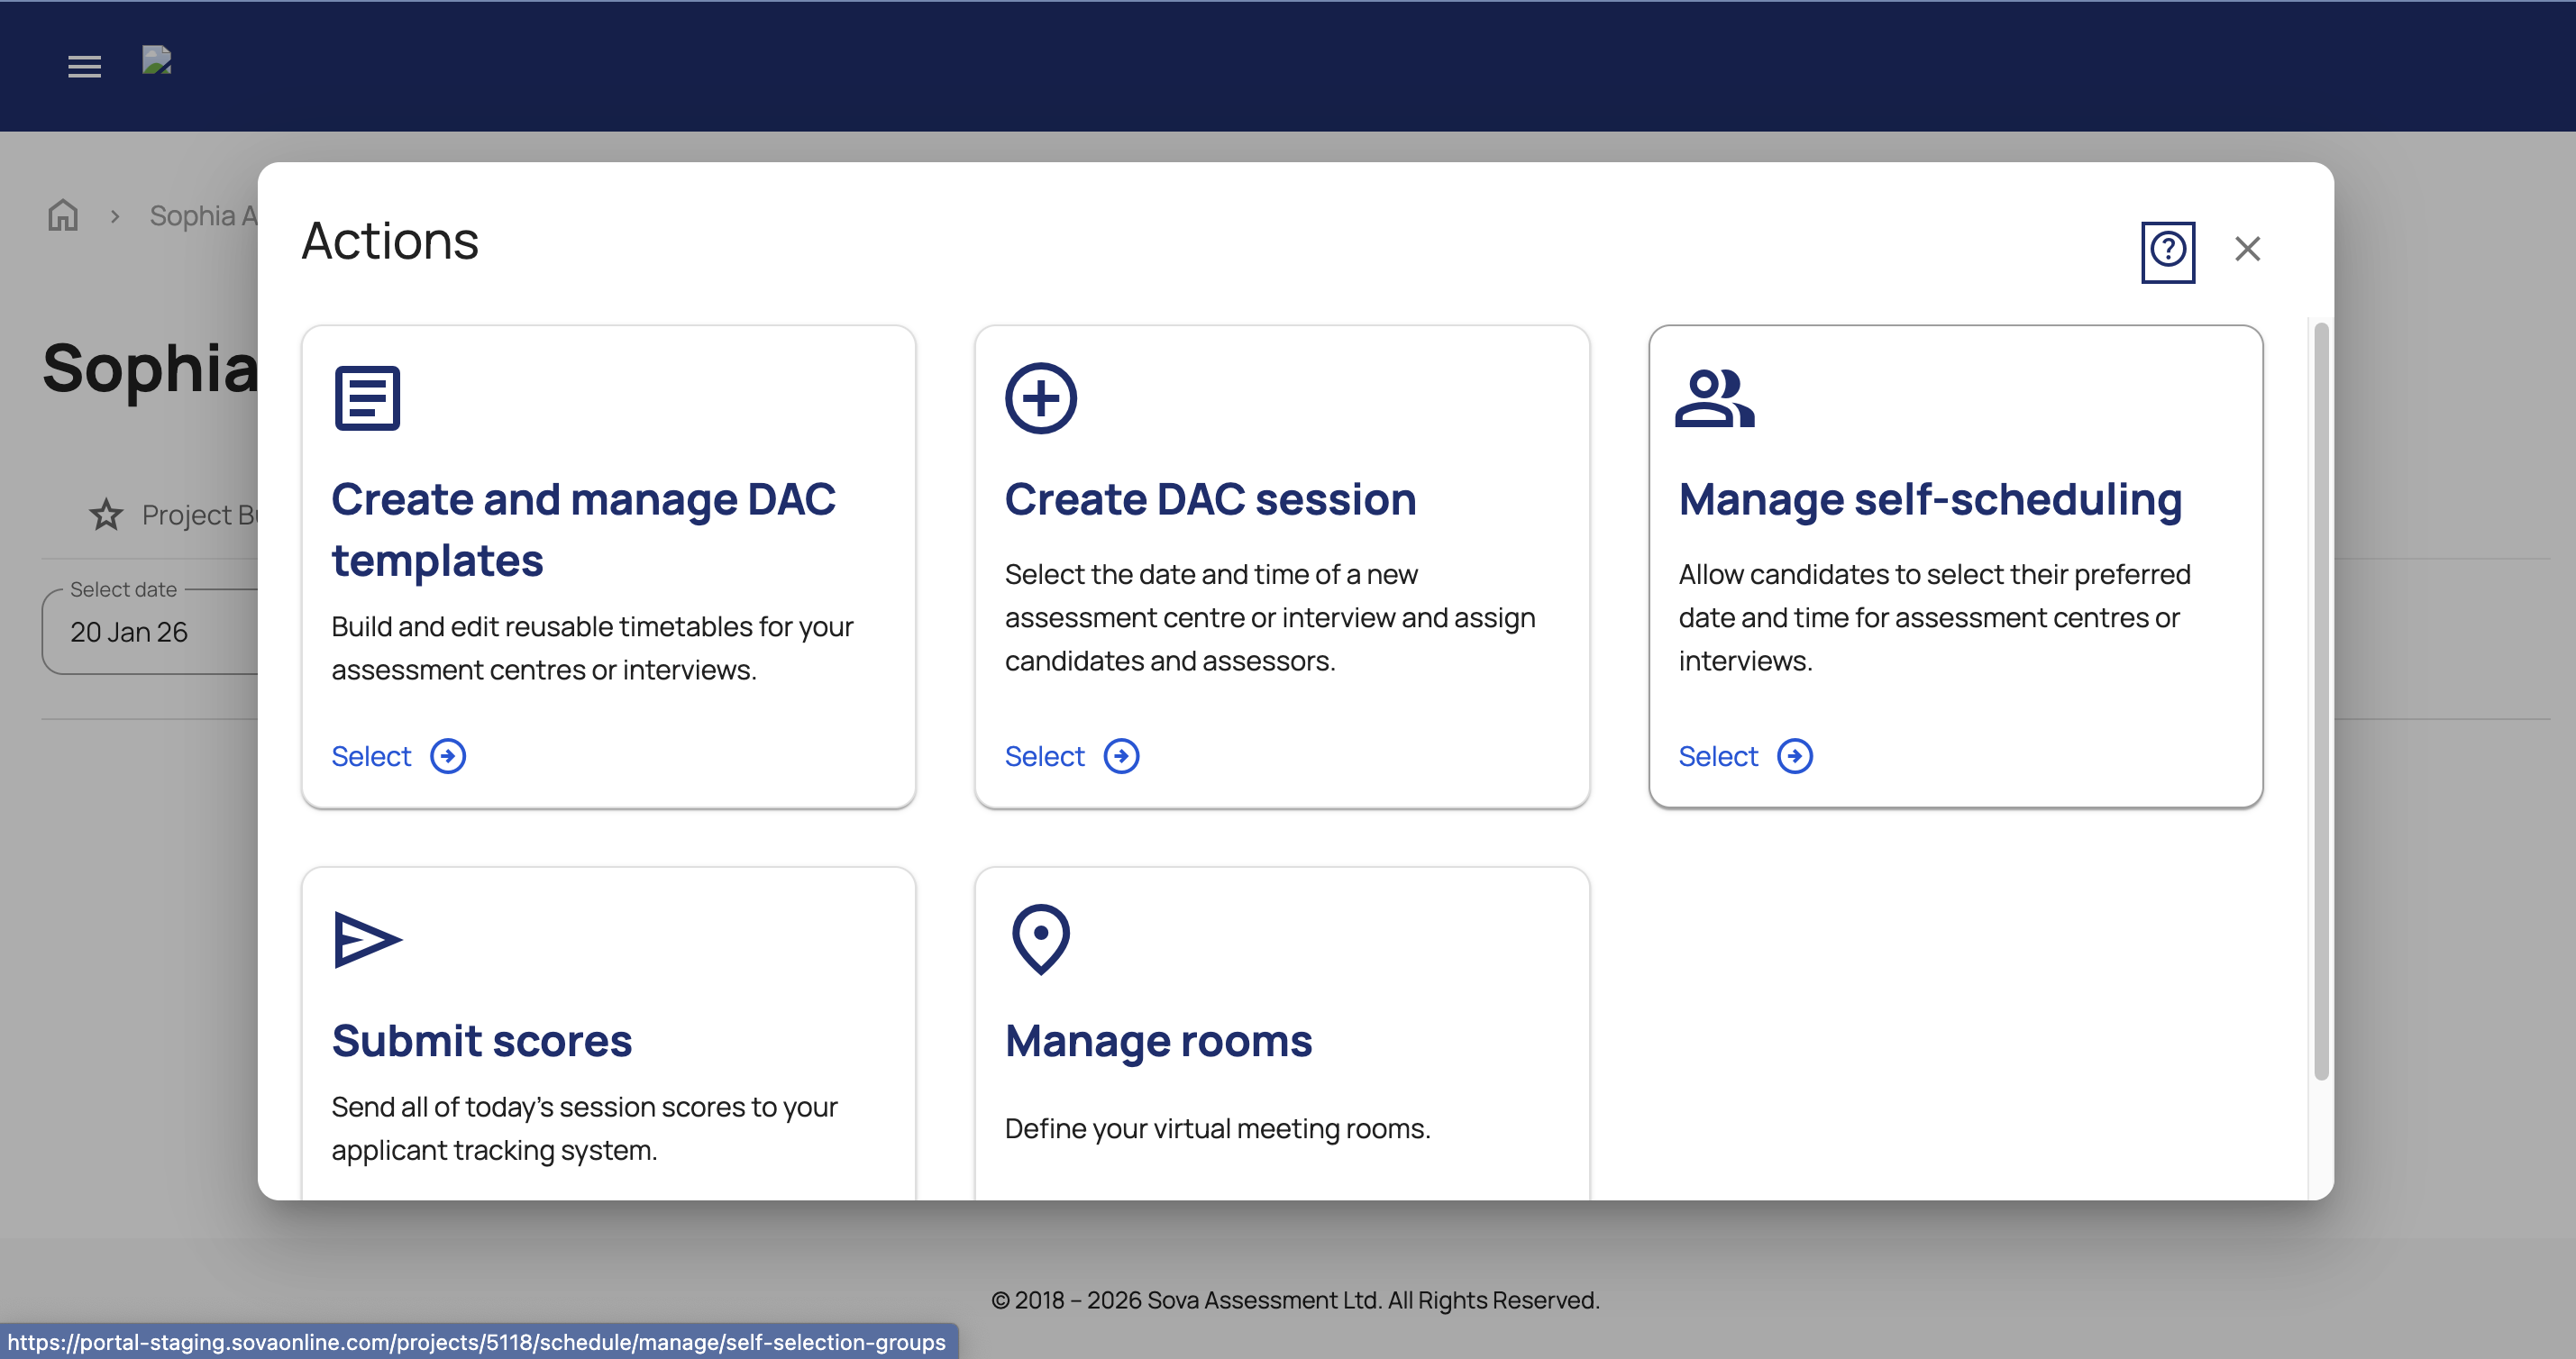
Task: Click the Submit scores send icon
Action: click(x=367, y=939)
